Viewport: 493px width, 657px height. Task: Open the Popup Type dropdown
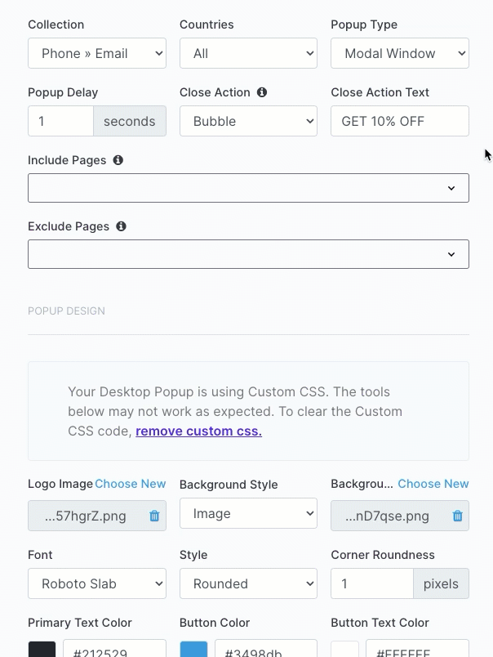click(400, 53)
